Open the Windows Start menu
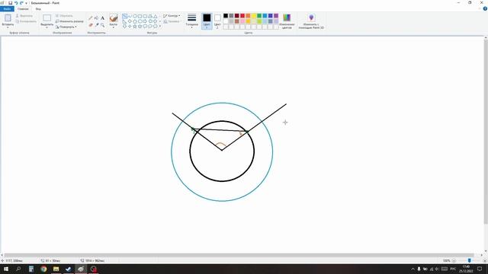The image size is (488, 274). click(6, 269)
